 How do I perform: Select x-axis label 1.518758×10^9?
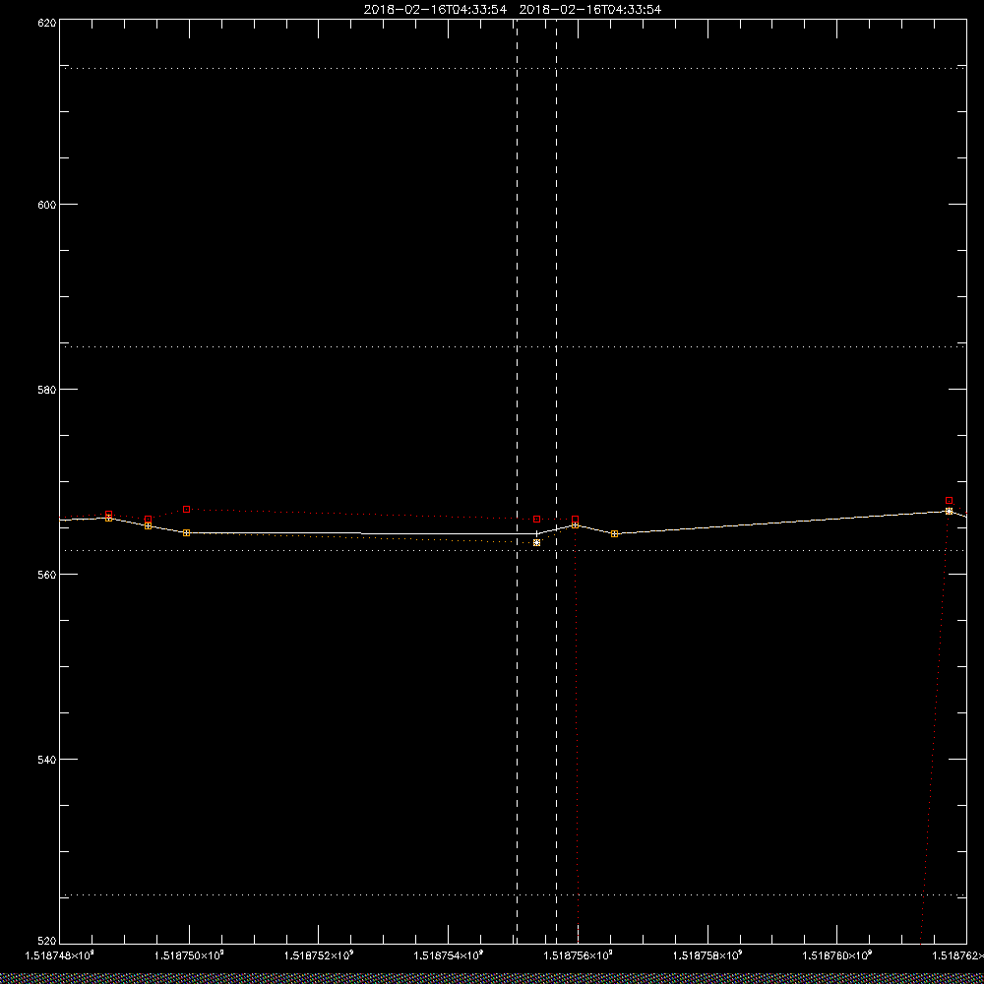[707, 955]
